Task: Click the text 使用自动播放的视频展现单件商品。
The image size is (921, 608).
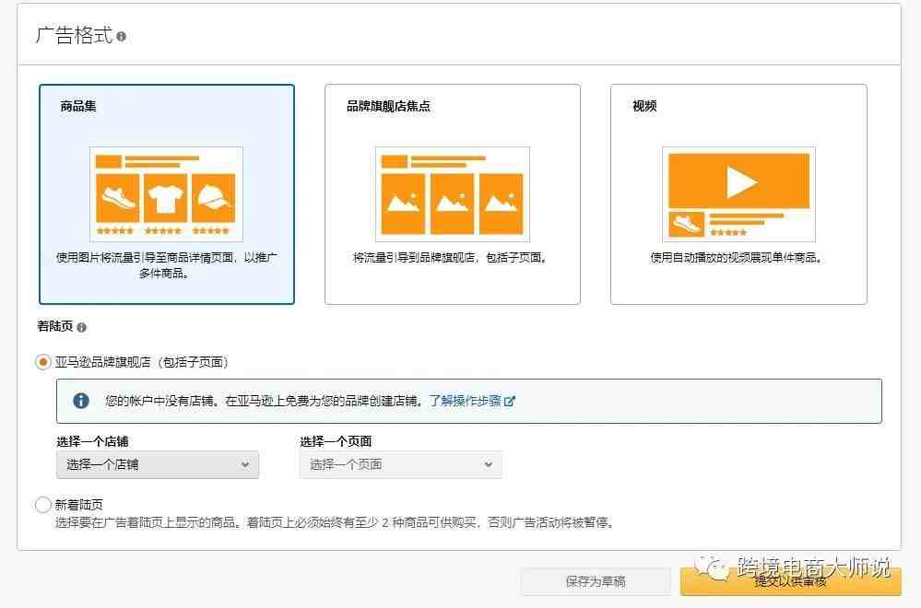Action: 738,258
